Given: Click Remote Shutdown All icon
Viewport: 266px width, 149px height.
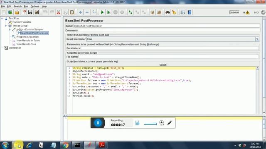Looking at the screenshot, I should click(144, 12).
